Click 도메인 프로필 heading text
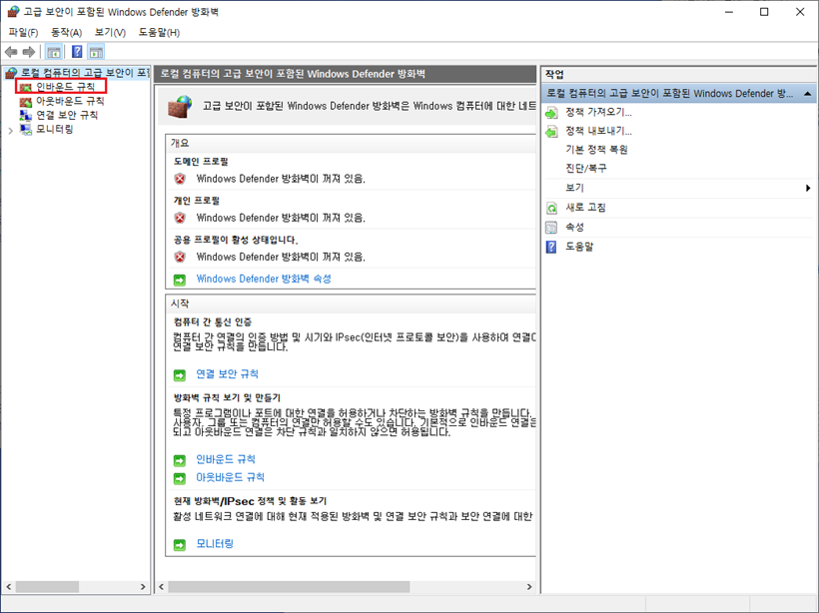Viewport: 819px width, 613px height. point(201,162)
